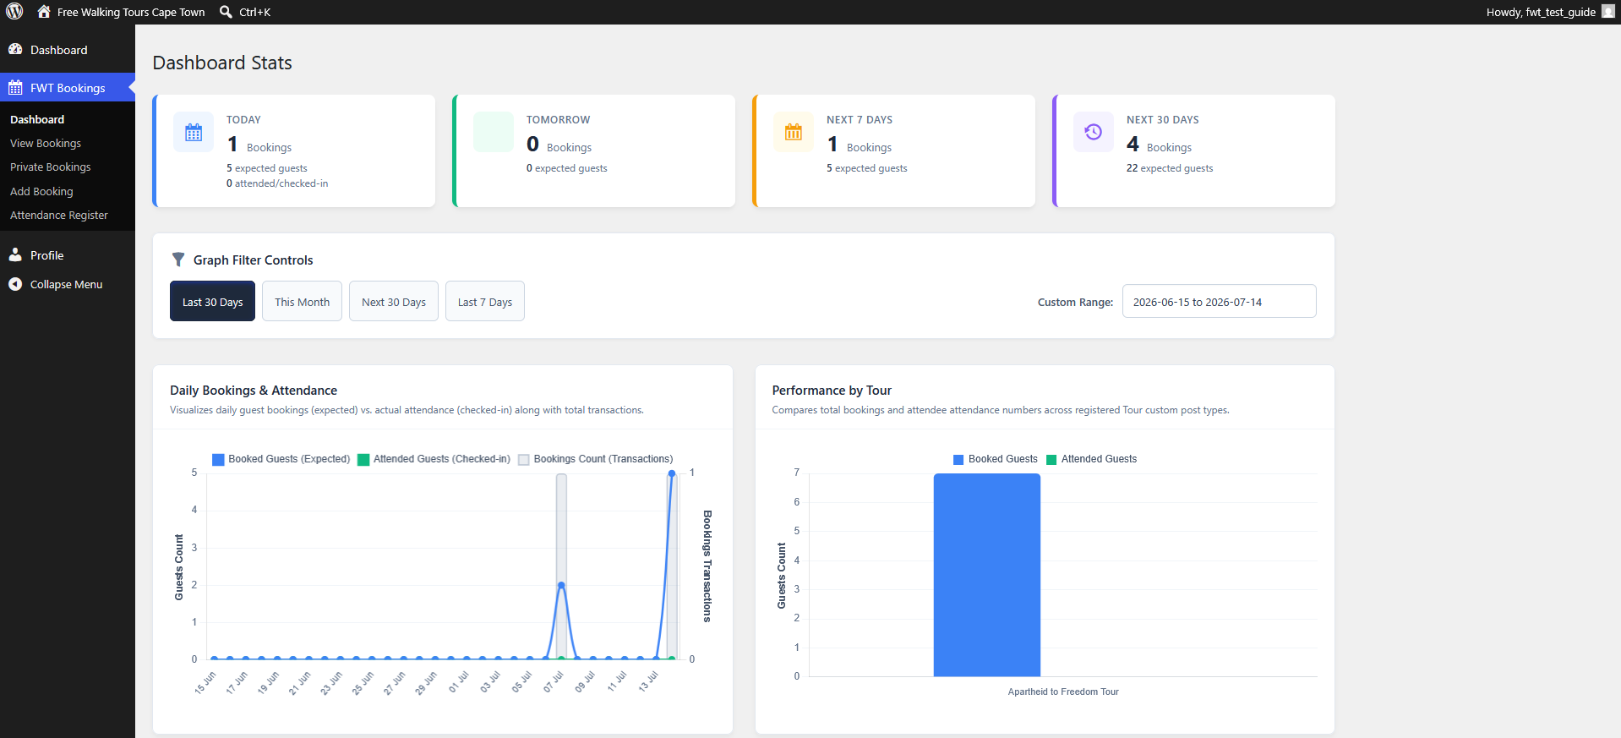The width and height of the screenshot is (1621, 738).
Task: Toggle Booked Guests (Expected) legend swatch
Action: tap(218, 460)
